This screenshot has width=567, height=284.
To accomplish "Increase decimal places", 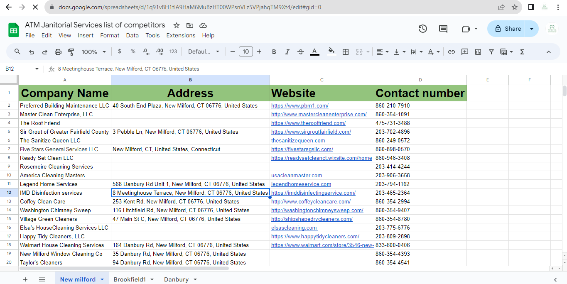I will [x=160, y=51].
